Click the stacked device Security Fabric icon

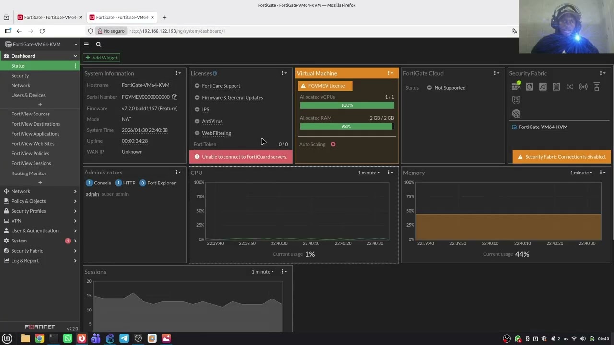pos(597,87)
